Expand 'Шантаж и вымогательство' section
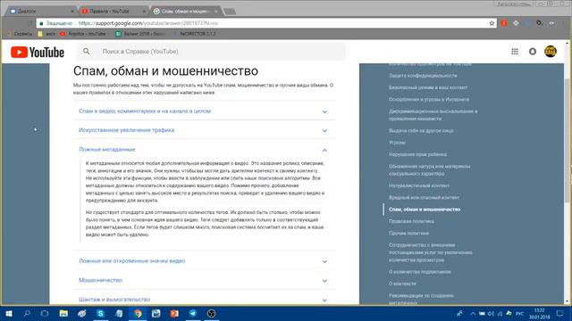The height and width of the screenshot is (321, 572). click(204, 300)
